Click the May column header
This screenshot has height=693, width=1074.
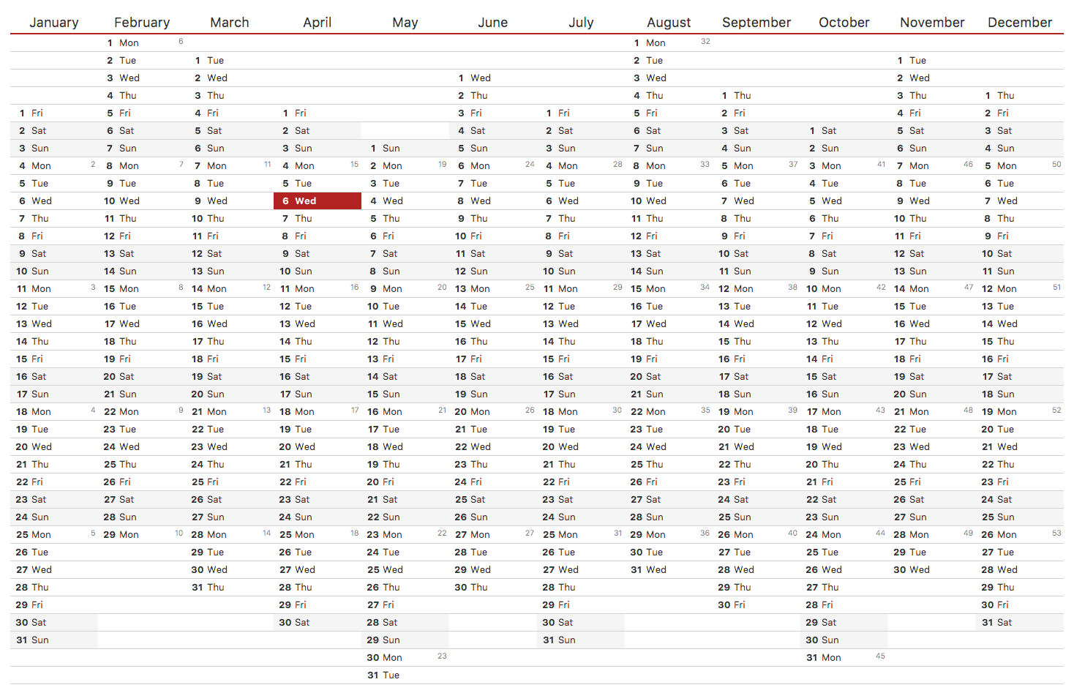pos(405,23)
